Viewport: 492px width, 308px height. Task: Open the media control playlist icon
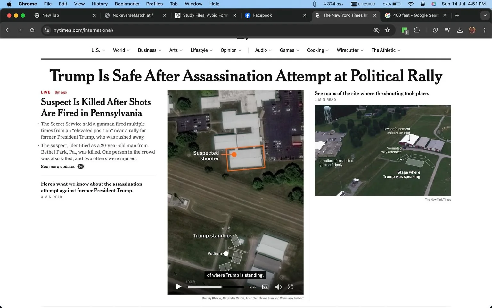click(447, 30)
